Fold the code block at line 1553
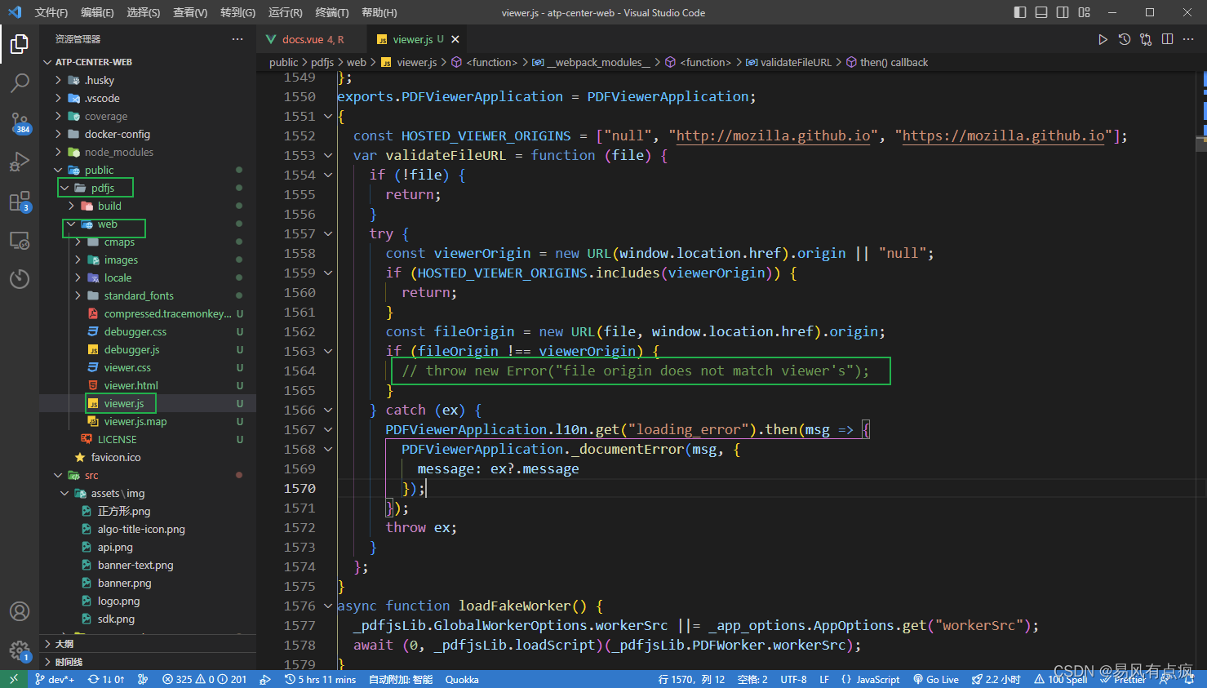Image resolution: width=1207 pixels, height=688 pixels. pyautogui.click(x=328, y=155)
